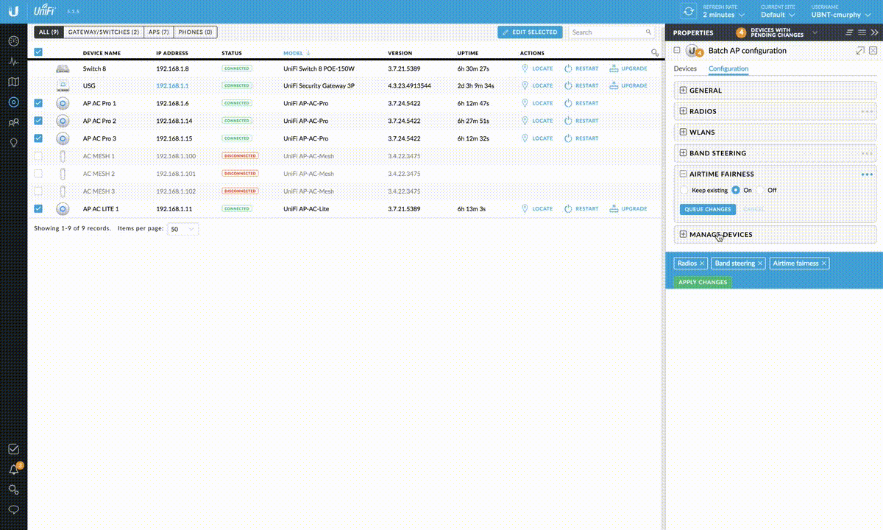Viewport: 883px width, 530px height.
Task: Open the Map view from sidebar
Action: click(x=13, y=82)
